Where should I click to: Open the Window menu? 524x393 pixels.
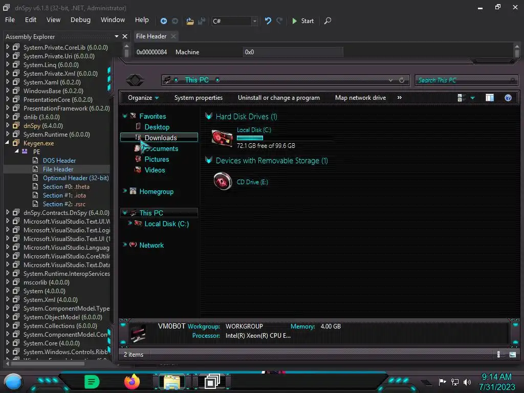[x=113, y=20]
